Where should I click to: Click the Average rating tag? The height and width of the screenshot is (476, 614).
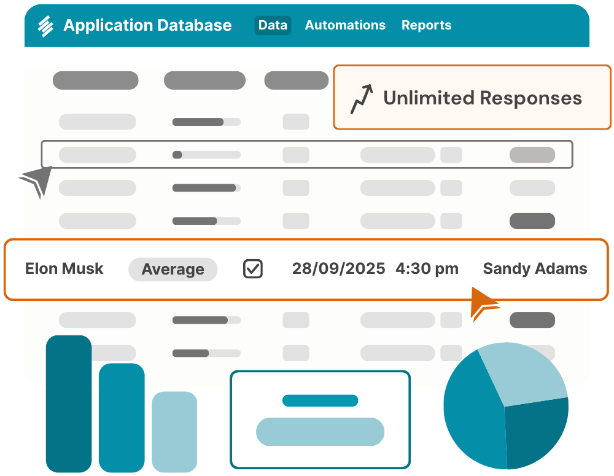pos(173,269)
